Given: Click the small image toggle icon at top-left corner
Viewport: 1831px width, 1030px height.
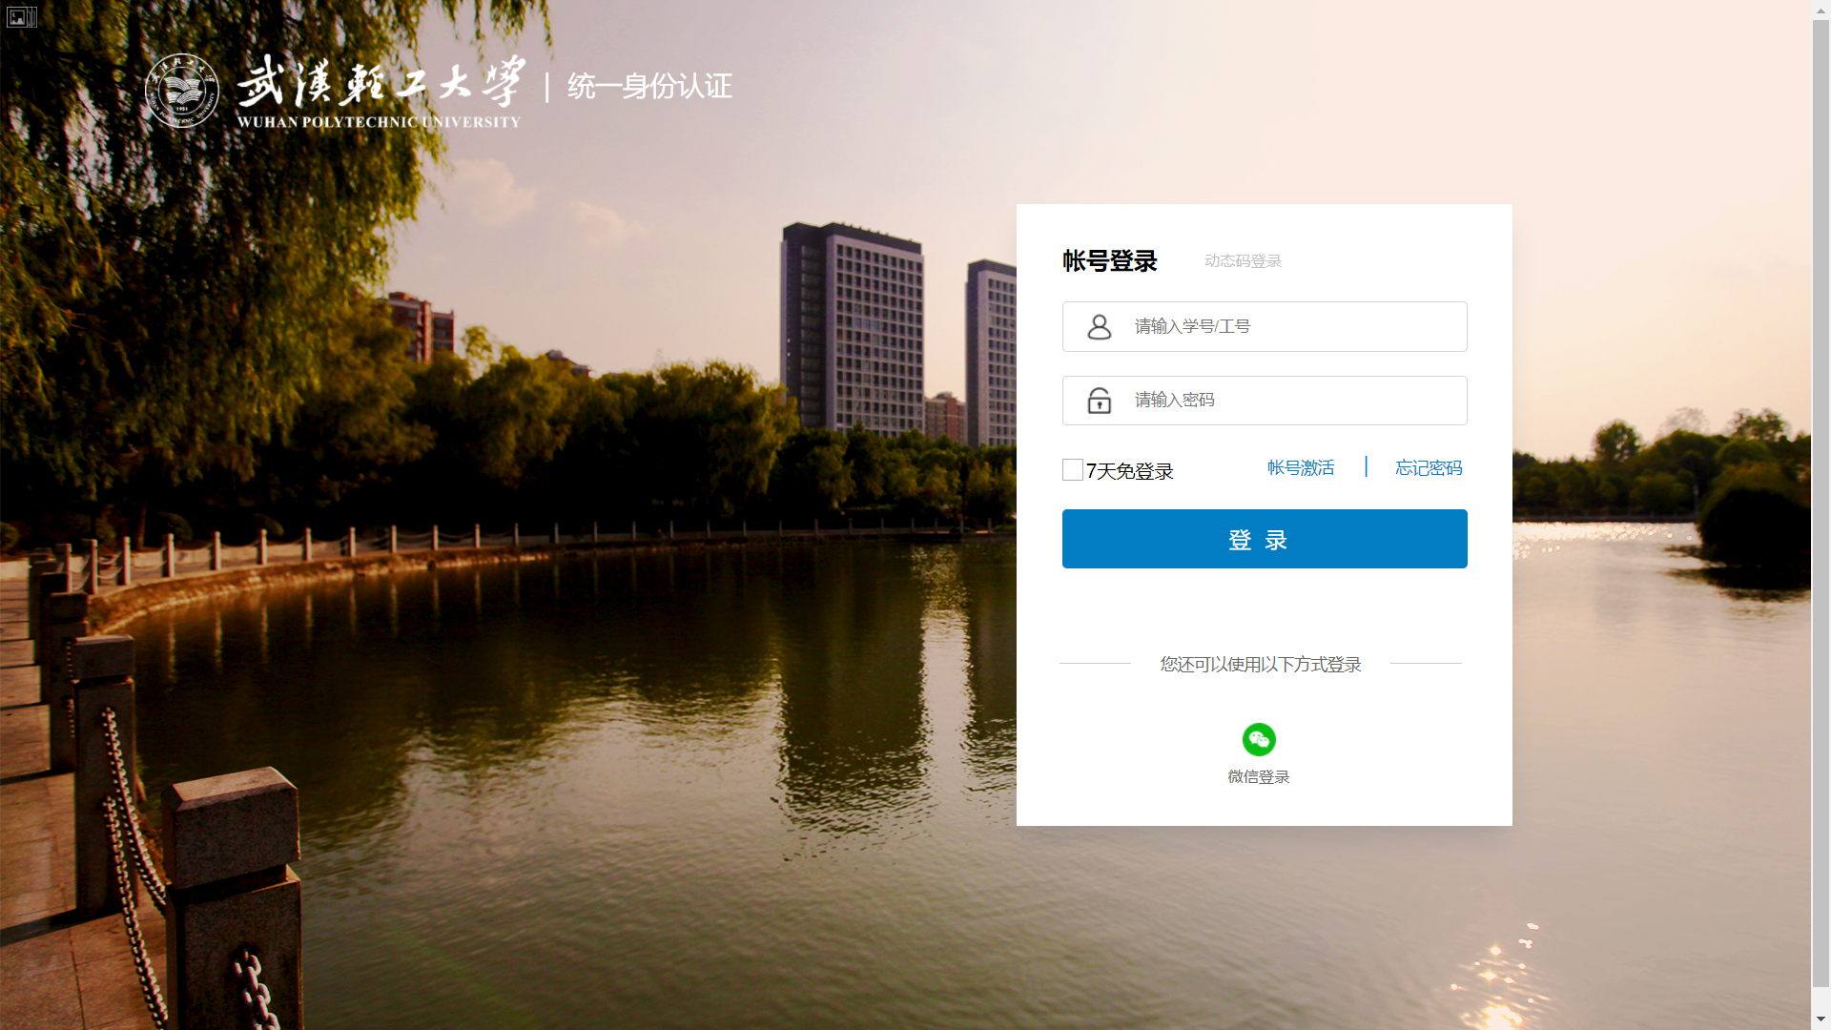Looking at the screenshot, I should [21, 16].
